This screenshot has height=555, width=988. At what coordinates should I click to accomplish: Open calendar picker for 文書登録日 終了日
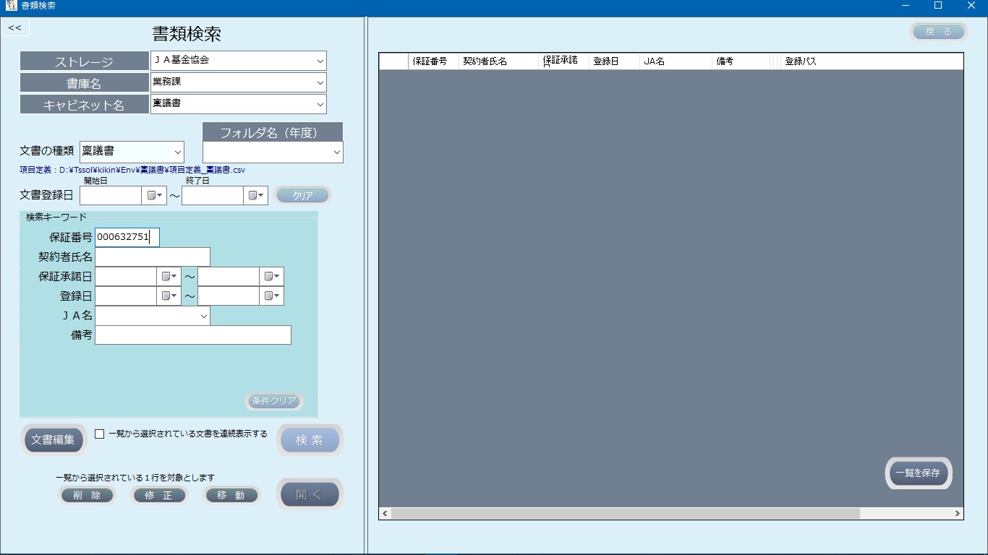click(x=256, y=195)
